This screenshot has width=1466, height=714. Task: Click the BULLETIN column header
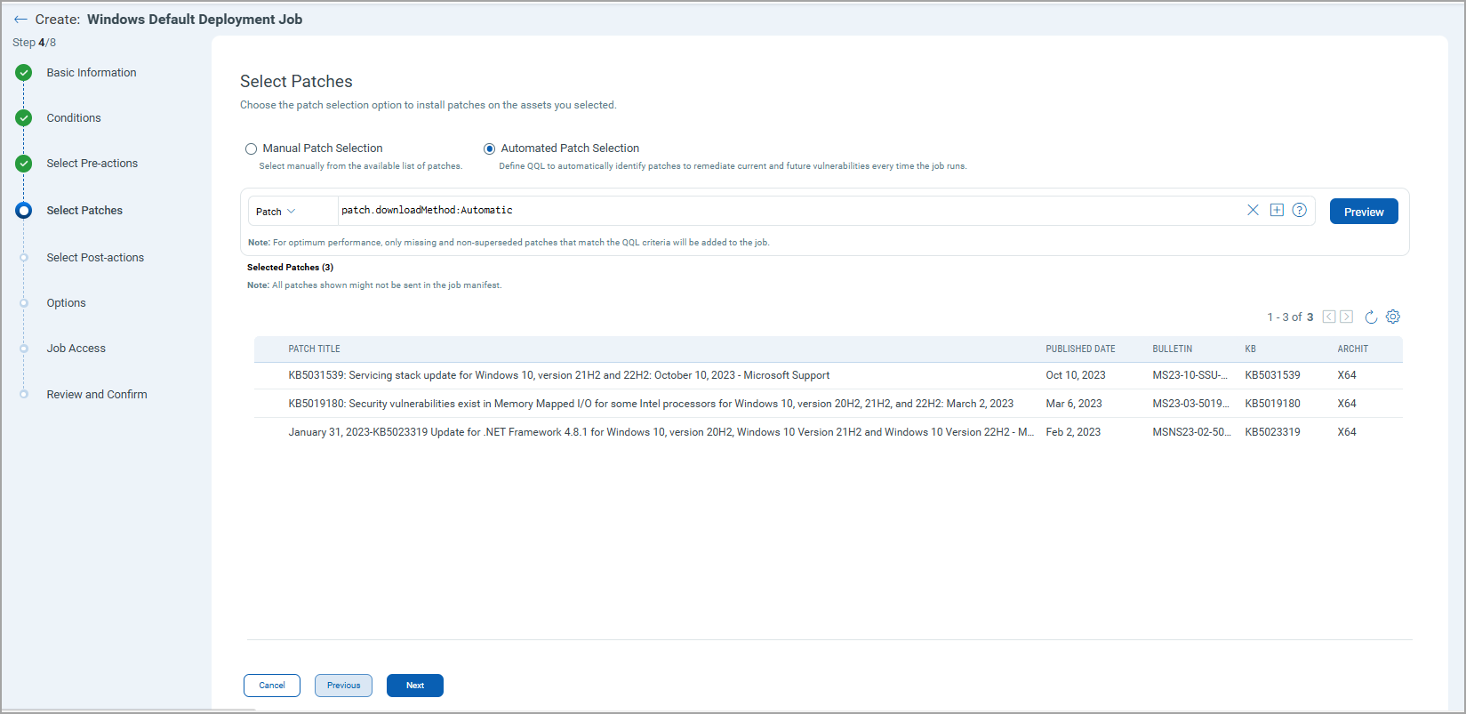(x=1173, y=349)
